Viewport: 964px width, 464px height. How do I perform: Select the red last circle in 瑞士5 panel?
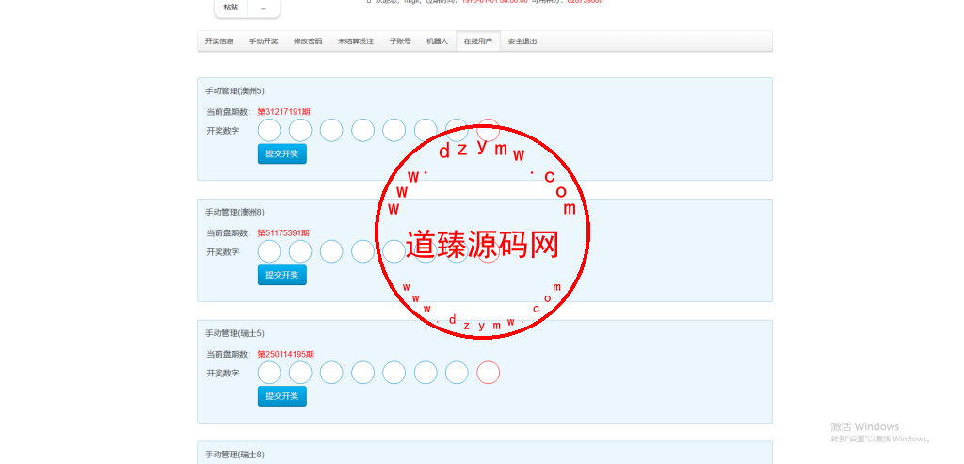pos(489,373)
